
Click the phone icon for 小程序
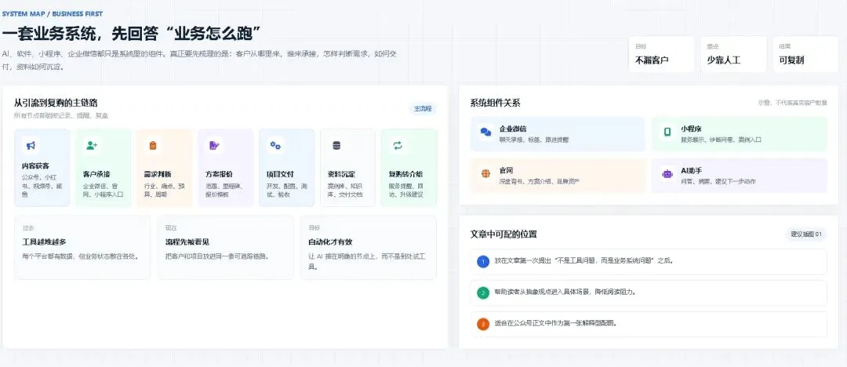tap(667, 132)
